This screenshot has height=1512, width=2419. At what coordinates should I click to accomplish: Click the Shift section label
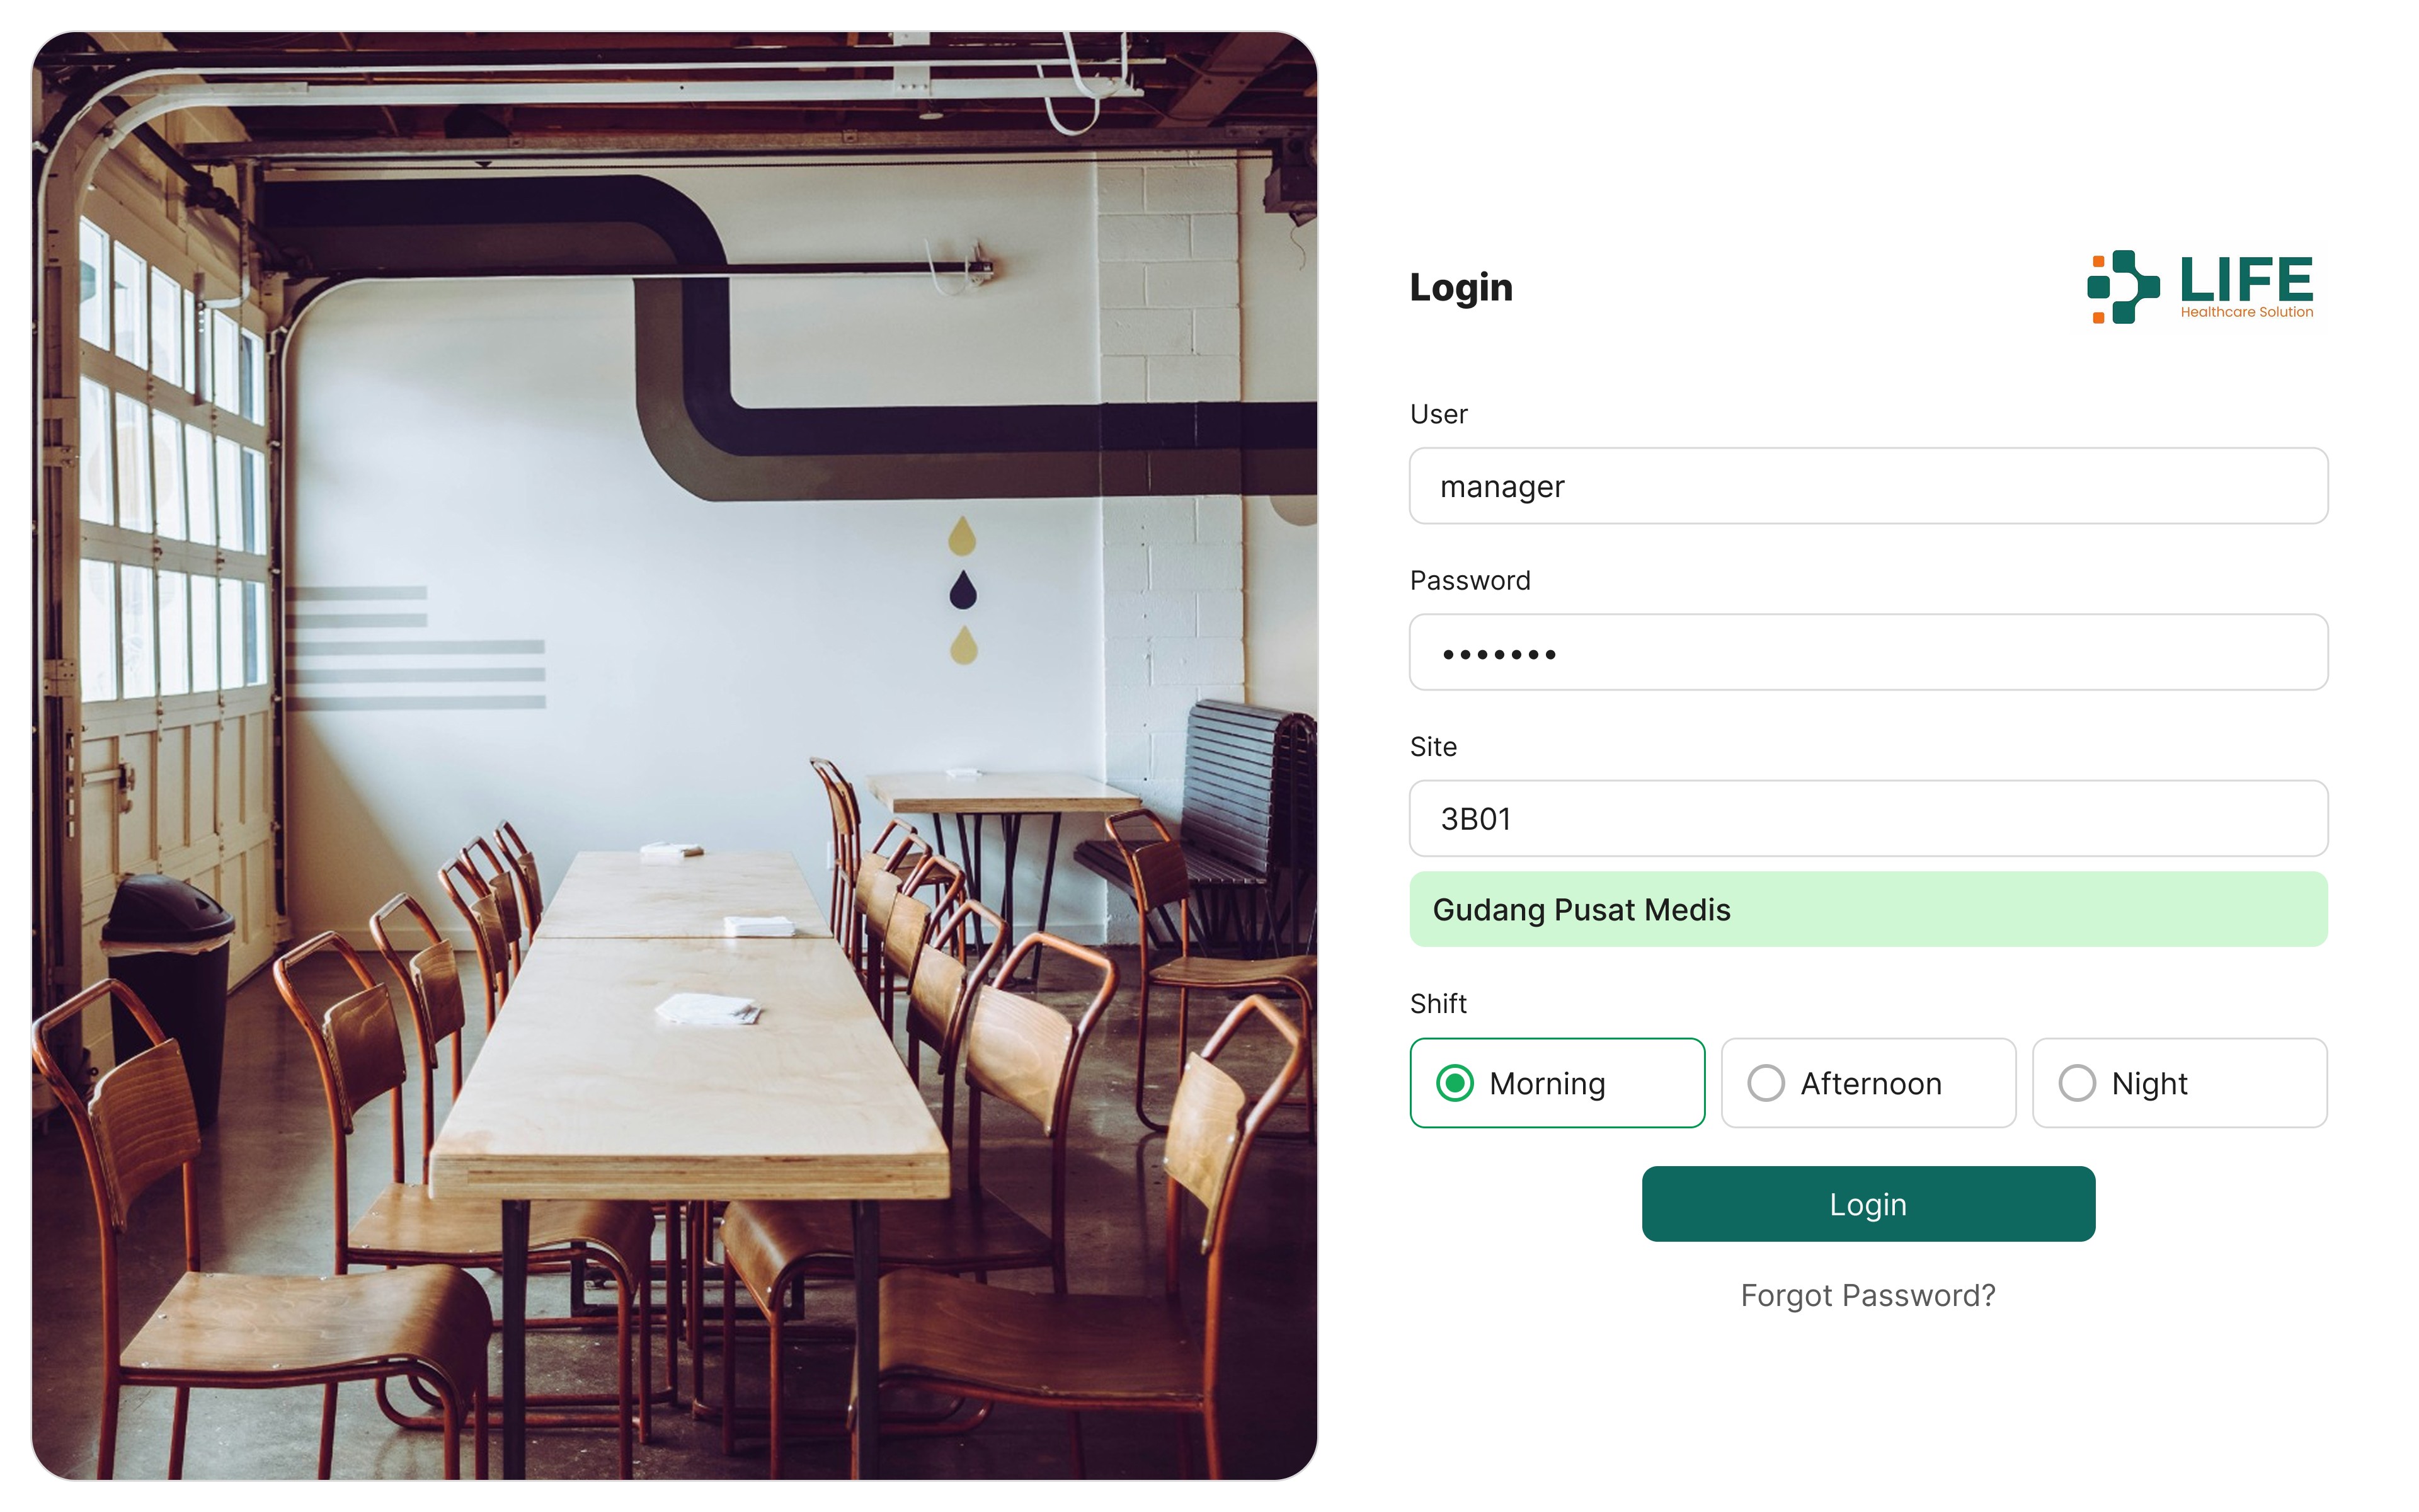tap(1438, 1003)
